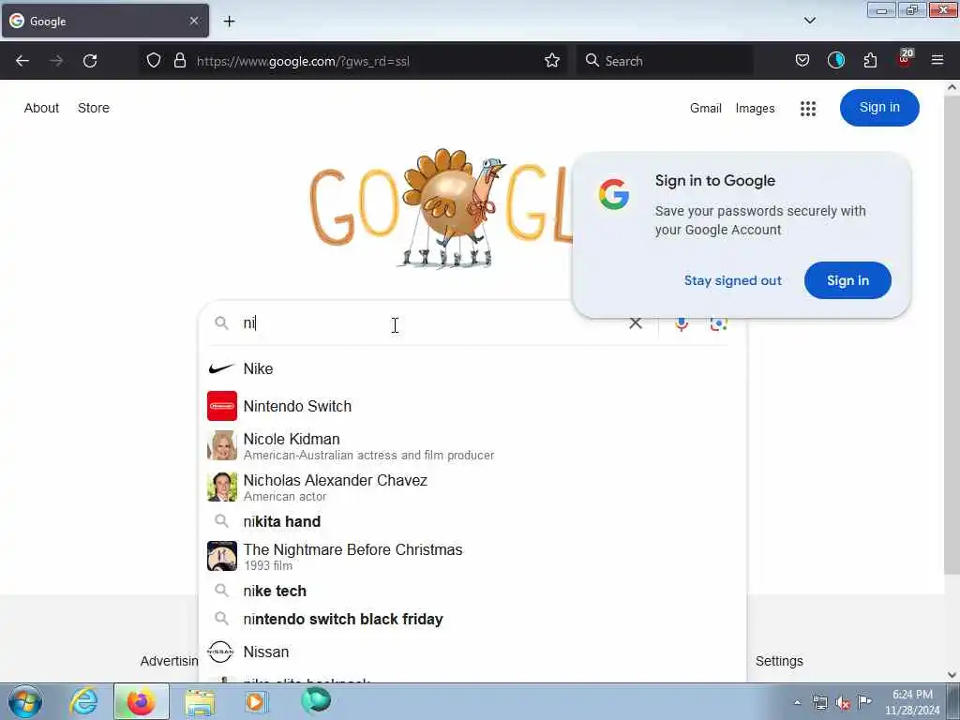Show hidden tray icons arrow
The width and height of the screenshot is (960, 720).
(797, 702)
